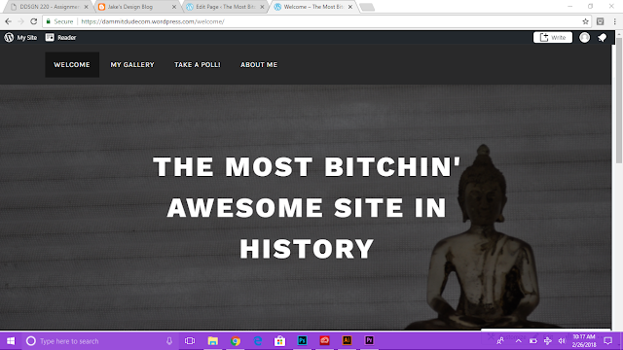Open the user profile avatar

pyautogui.click(x=584, y=37)
